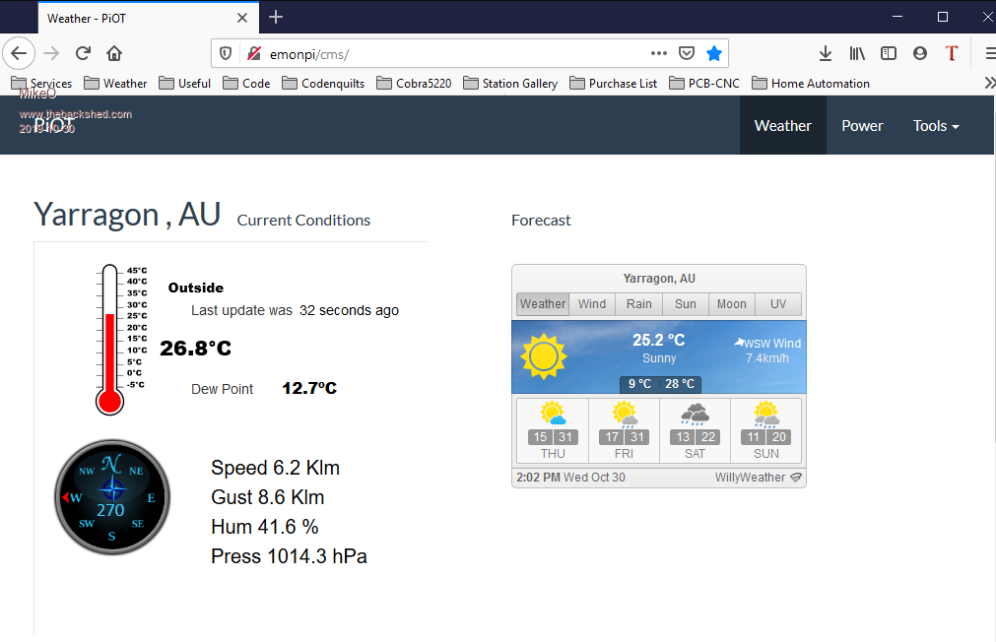Open the Library bookmarks icon

point(857,53)
